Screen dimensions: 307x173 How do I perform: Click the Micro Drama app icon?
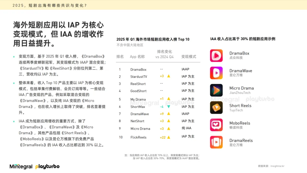216,90
